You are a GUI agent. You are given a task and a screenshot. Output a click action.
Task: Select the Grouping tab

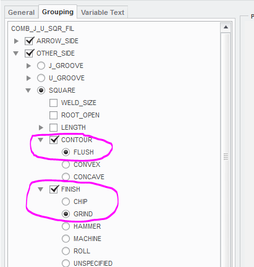57,12
